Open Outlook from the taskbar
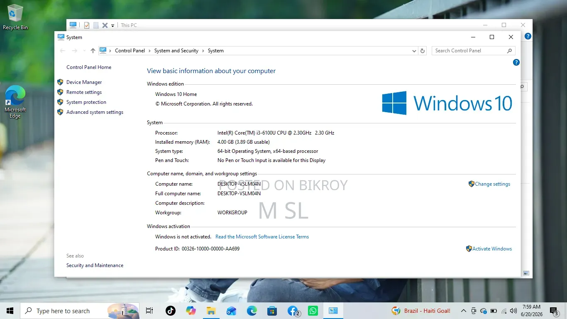The width and height of the screenshot is (567, 319). pyautogui.click(x=231, y=311)
